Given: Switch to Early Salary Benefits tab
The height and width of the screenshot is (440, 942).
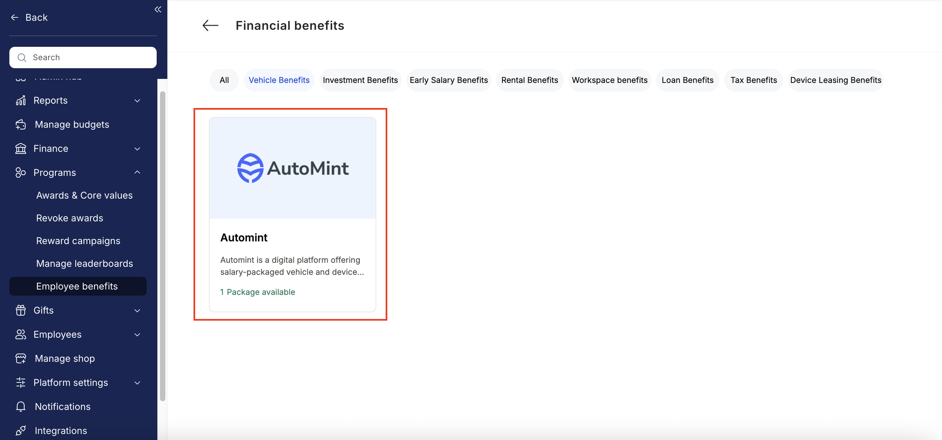Looking at the screenshot, I should 449,80.
